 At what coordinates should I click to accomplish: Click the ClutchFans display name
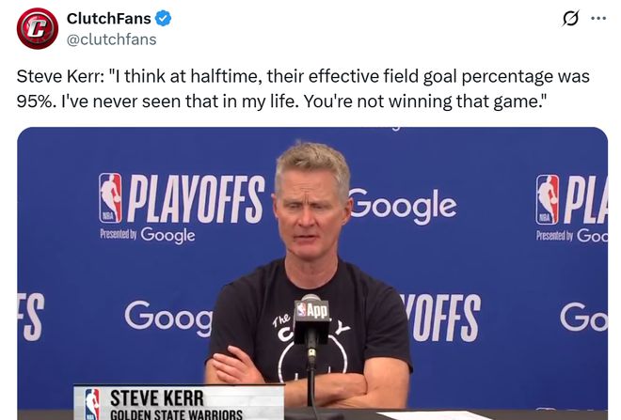tap(109, 18)
